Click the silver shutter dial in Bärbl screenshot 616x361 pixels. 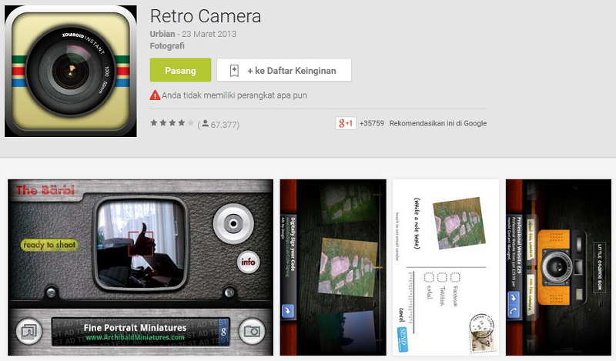click(233, 224)
